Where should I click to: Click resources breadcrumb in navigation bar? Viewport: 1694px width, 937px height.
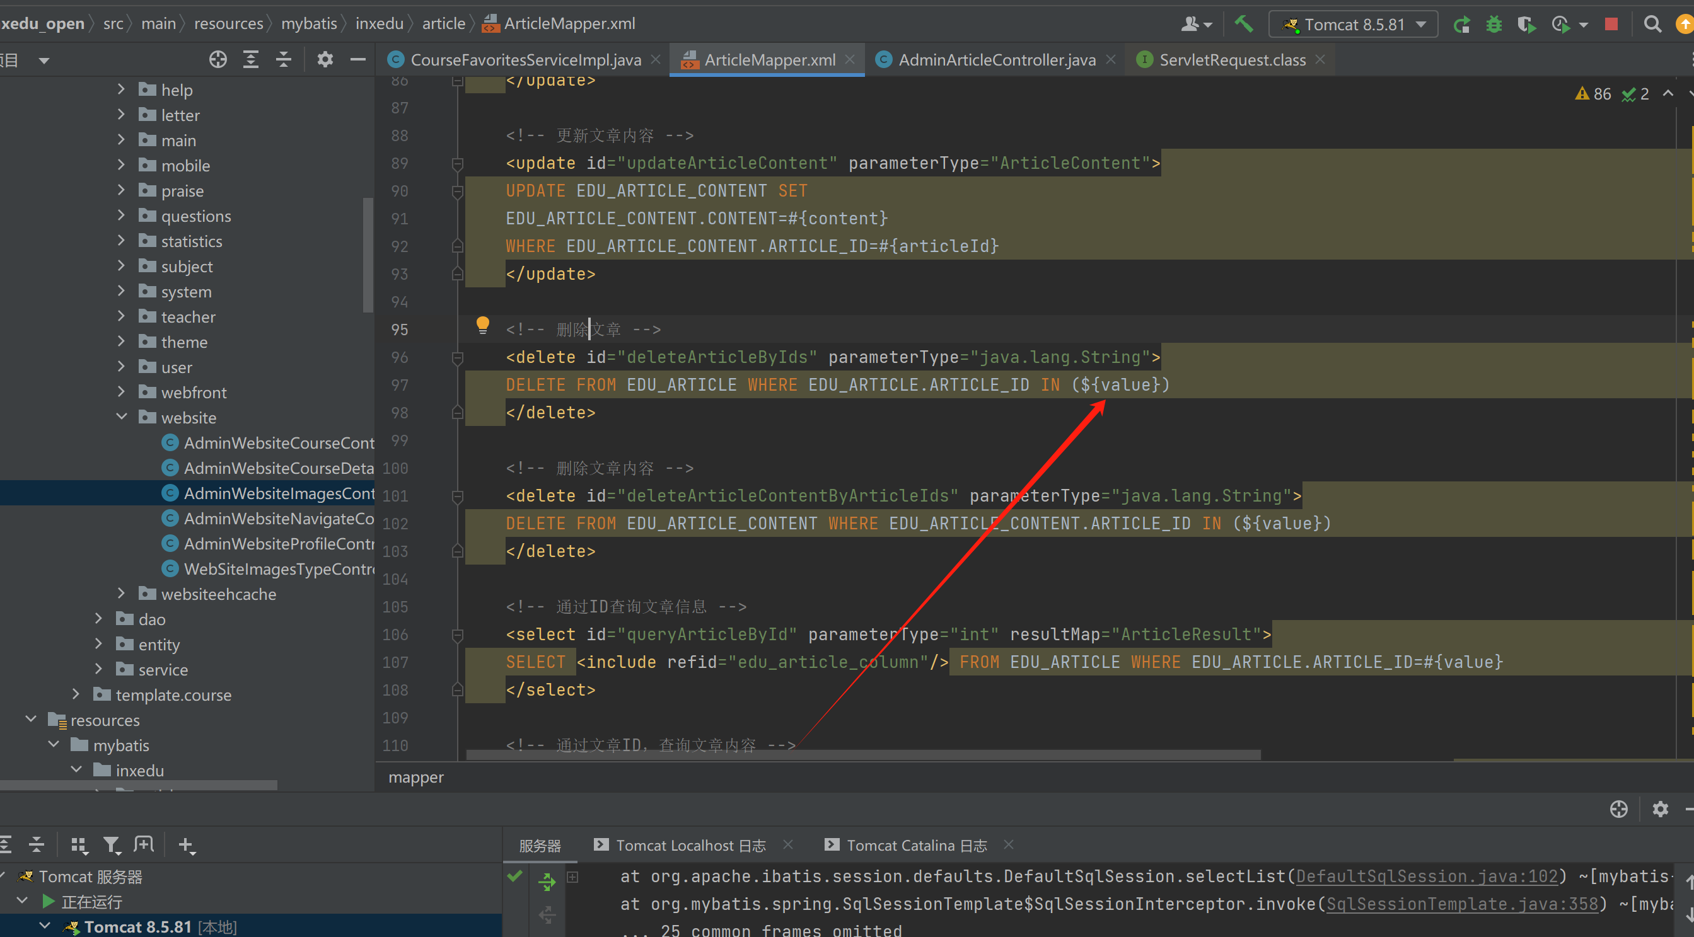[x=228, y=24]
